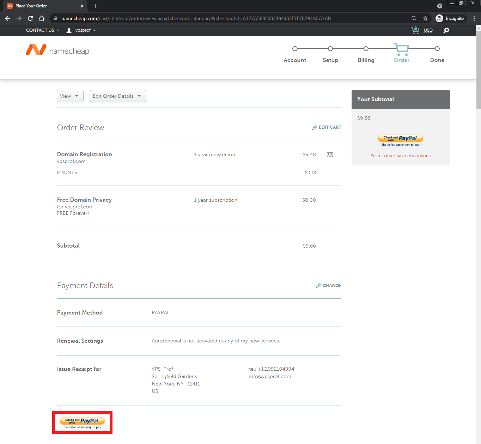481x444 pixels.
Task: Click the 1 year registration text
Action: click(x=214, y=155)
